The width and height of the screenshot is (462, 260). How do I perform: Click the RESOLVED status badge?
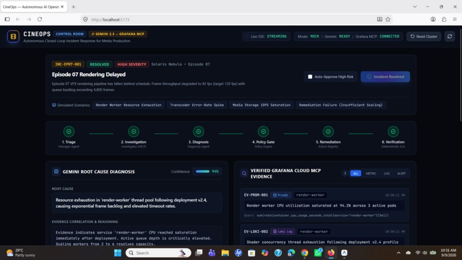pyautogui.click(x=99, y=64)
